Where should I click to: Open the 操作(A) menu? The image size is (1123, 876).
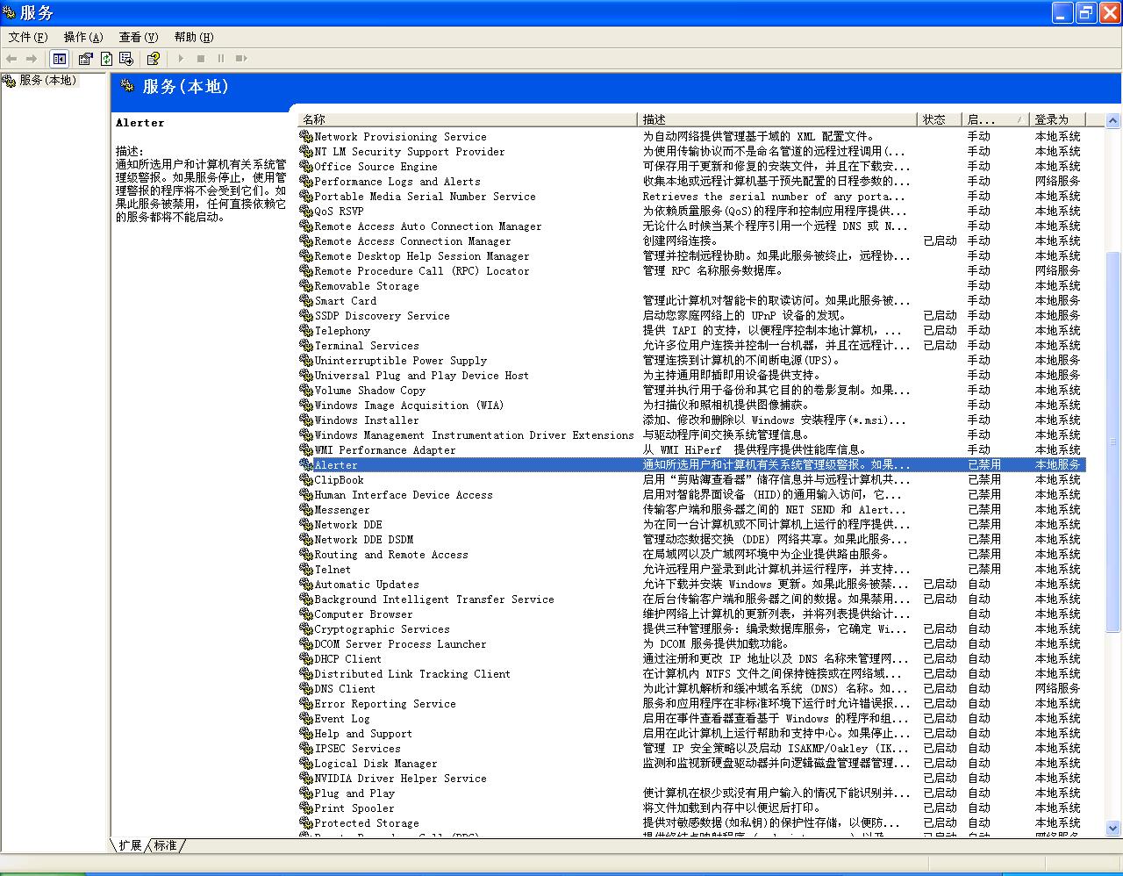[x=83, y=37]
